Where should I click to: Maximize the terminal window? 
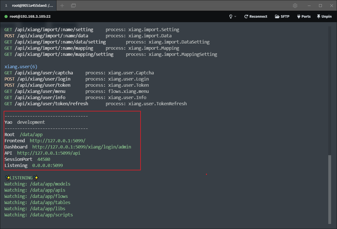coord(320,6)
